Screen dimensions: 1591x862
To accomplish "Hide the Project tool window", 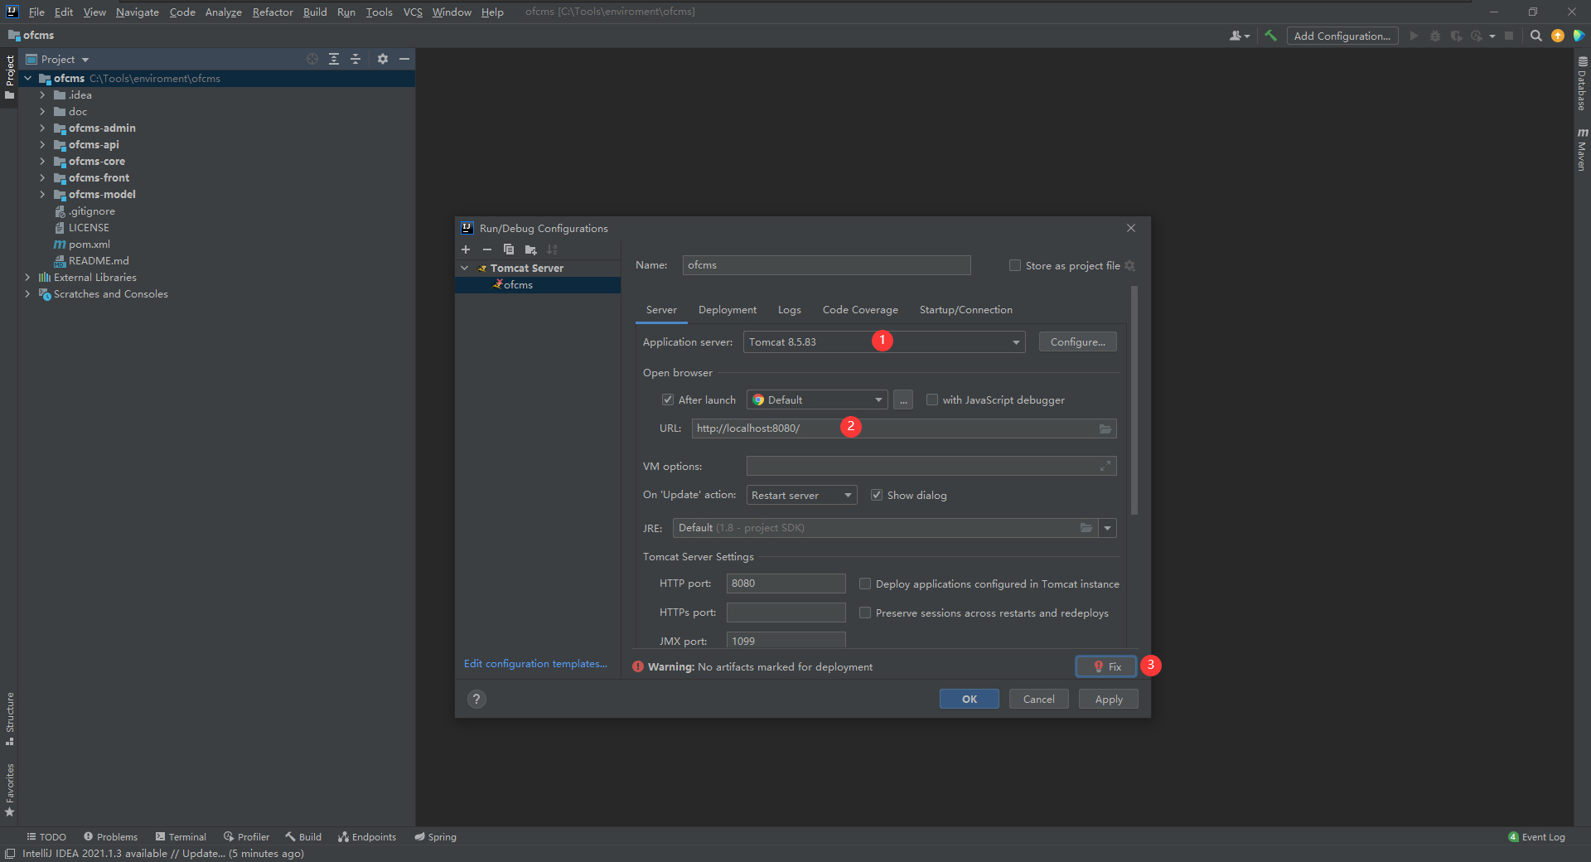I will [404, 59].
